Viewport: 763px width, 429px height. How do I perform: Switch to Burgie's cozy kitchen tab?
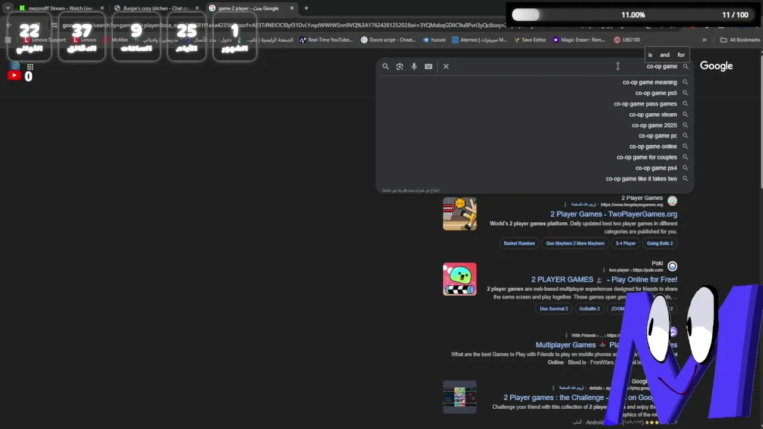pyautogui.click(x=156, y=8)
